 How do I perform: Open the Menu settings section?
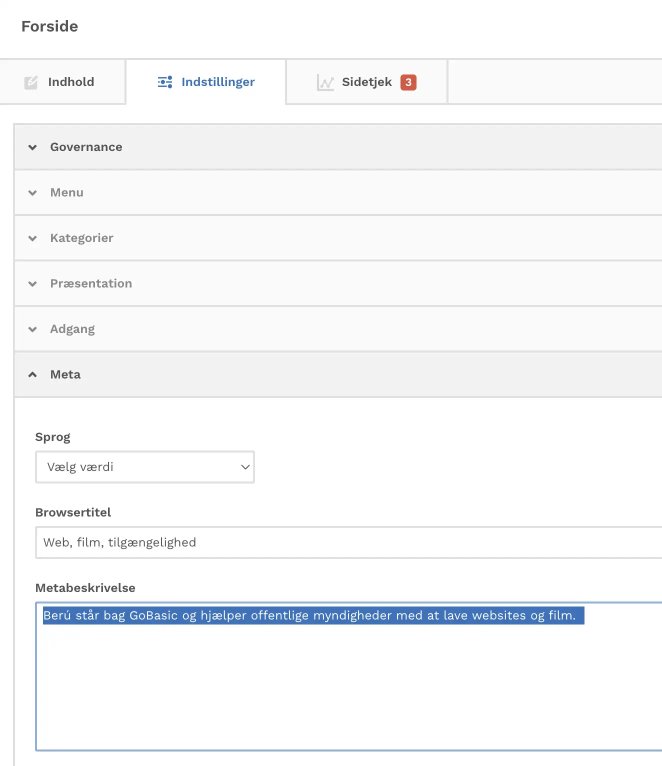338,192
